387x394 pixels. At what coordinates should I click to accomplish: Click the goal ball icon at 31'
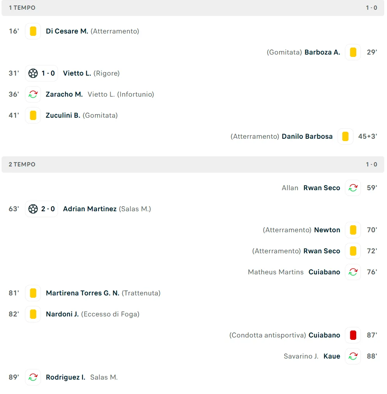click(33, 73)
